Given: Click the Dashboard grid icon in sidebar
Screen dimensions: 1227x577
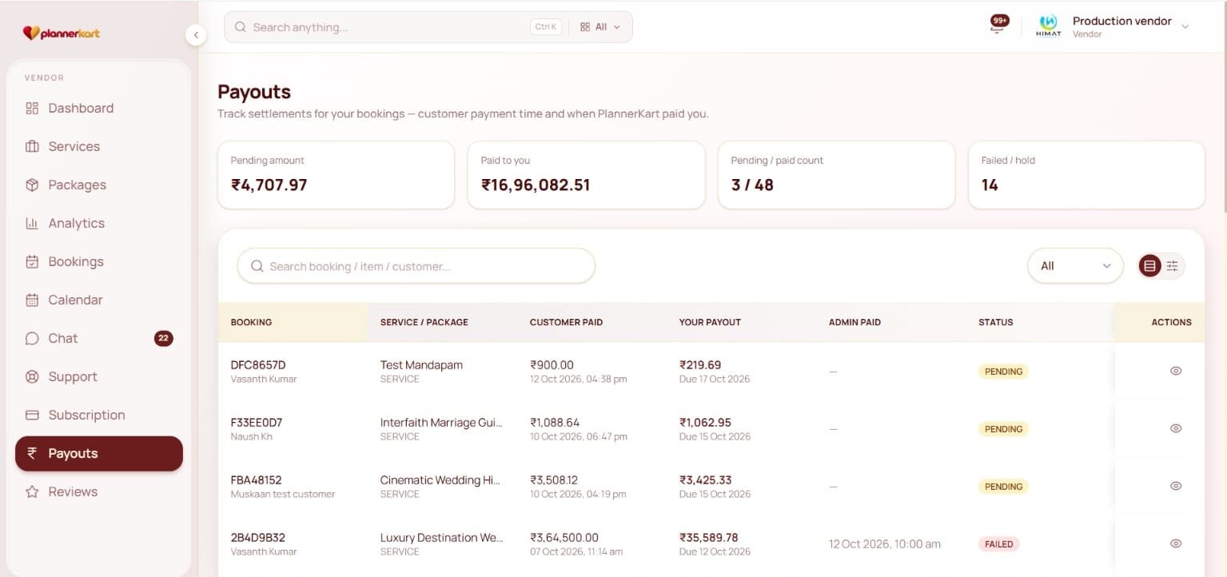Looking at the screenshot, I should click(32, 108).
